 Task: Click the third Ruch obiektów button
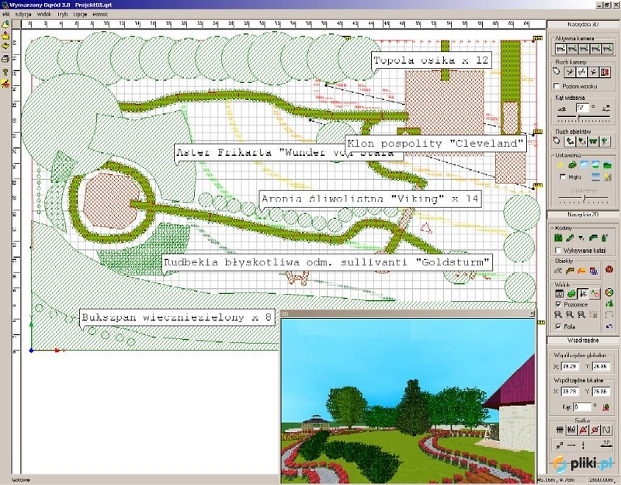tap(593, 141)
